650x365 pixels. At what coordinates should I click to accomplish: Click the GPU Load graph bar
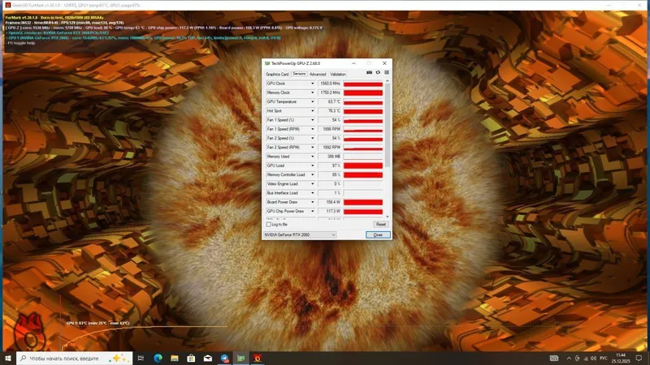362,165
